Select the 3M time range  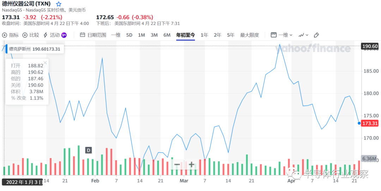[x=154, y=35]
